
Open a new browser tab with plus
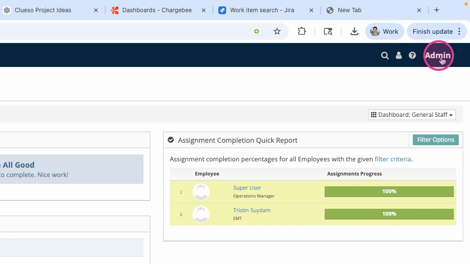tap(436, 10)
